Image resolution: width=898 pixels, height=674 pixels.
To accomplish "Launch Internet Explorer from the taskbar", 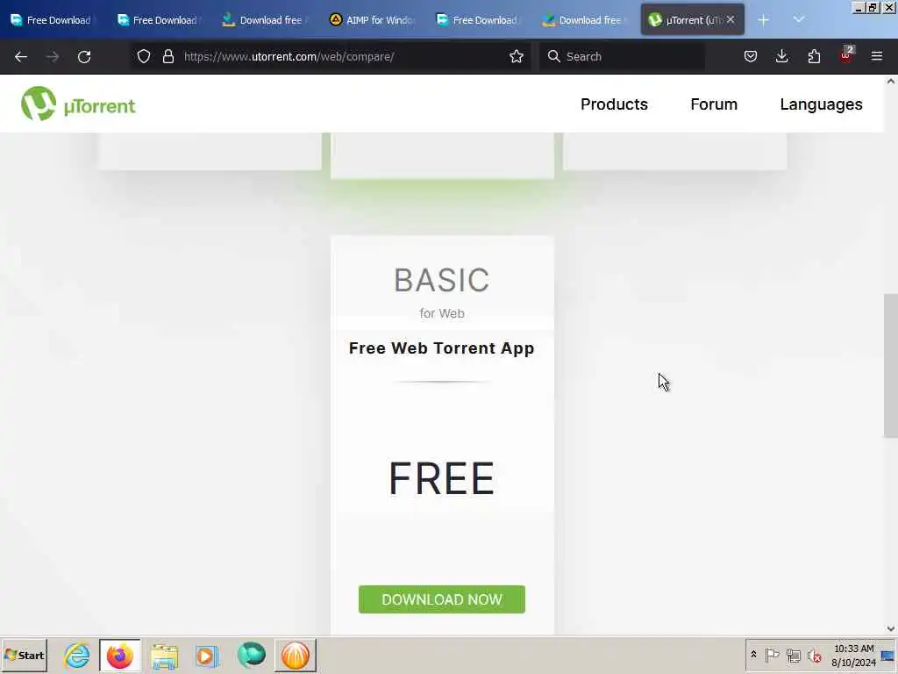I will [x=77, y=655].
